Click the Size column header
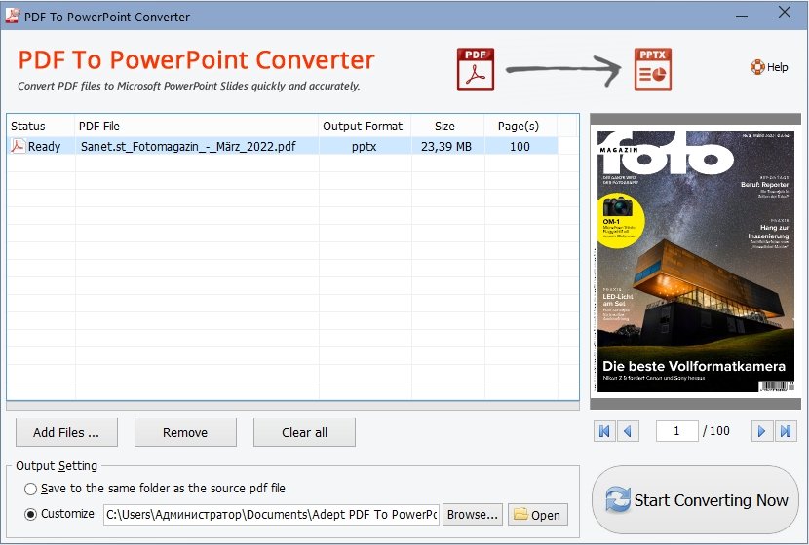This screenshot has height=545, width=809. point(447,127)
